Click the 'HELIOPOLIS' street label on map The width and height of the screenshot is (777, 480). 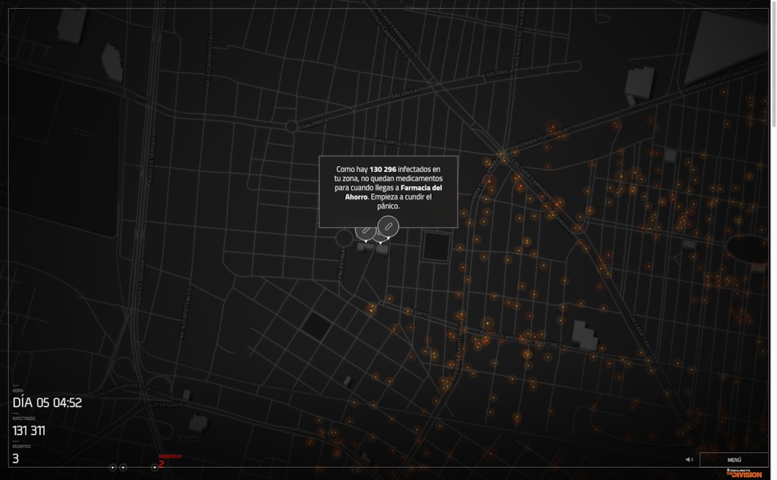(x=392, y=143)
